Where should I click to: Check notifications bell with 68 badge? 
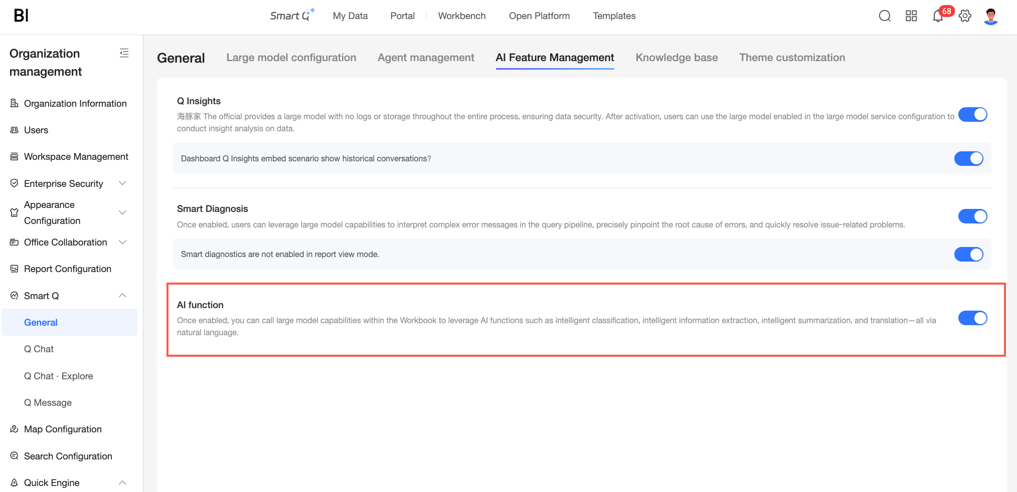point(938,16)
